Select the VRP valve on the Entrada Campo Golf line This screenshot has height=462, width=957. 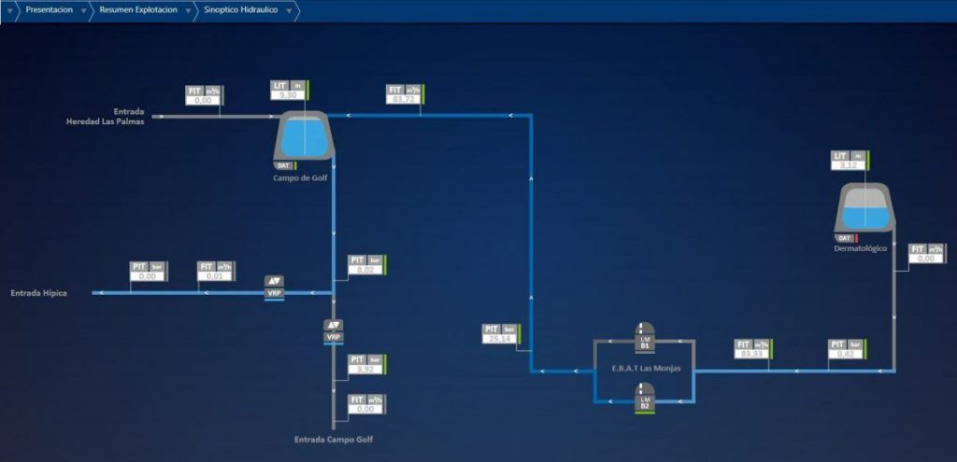pos(334,332)
